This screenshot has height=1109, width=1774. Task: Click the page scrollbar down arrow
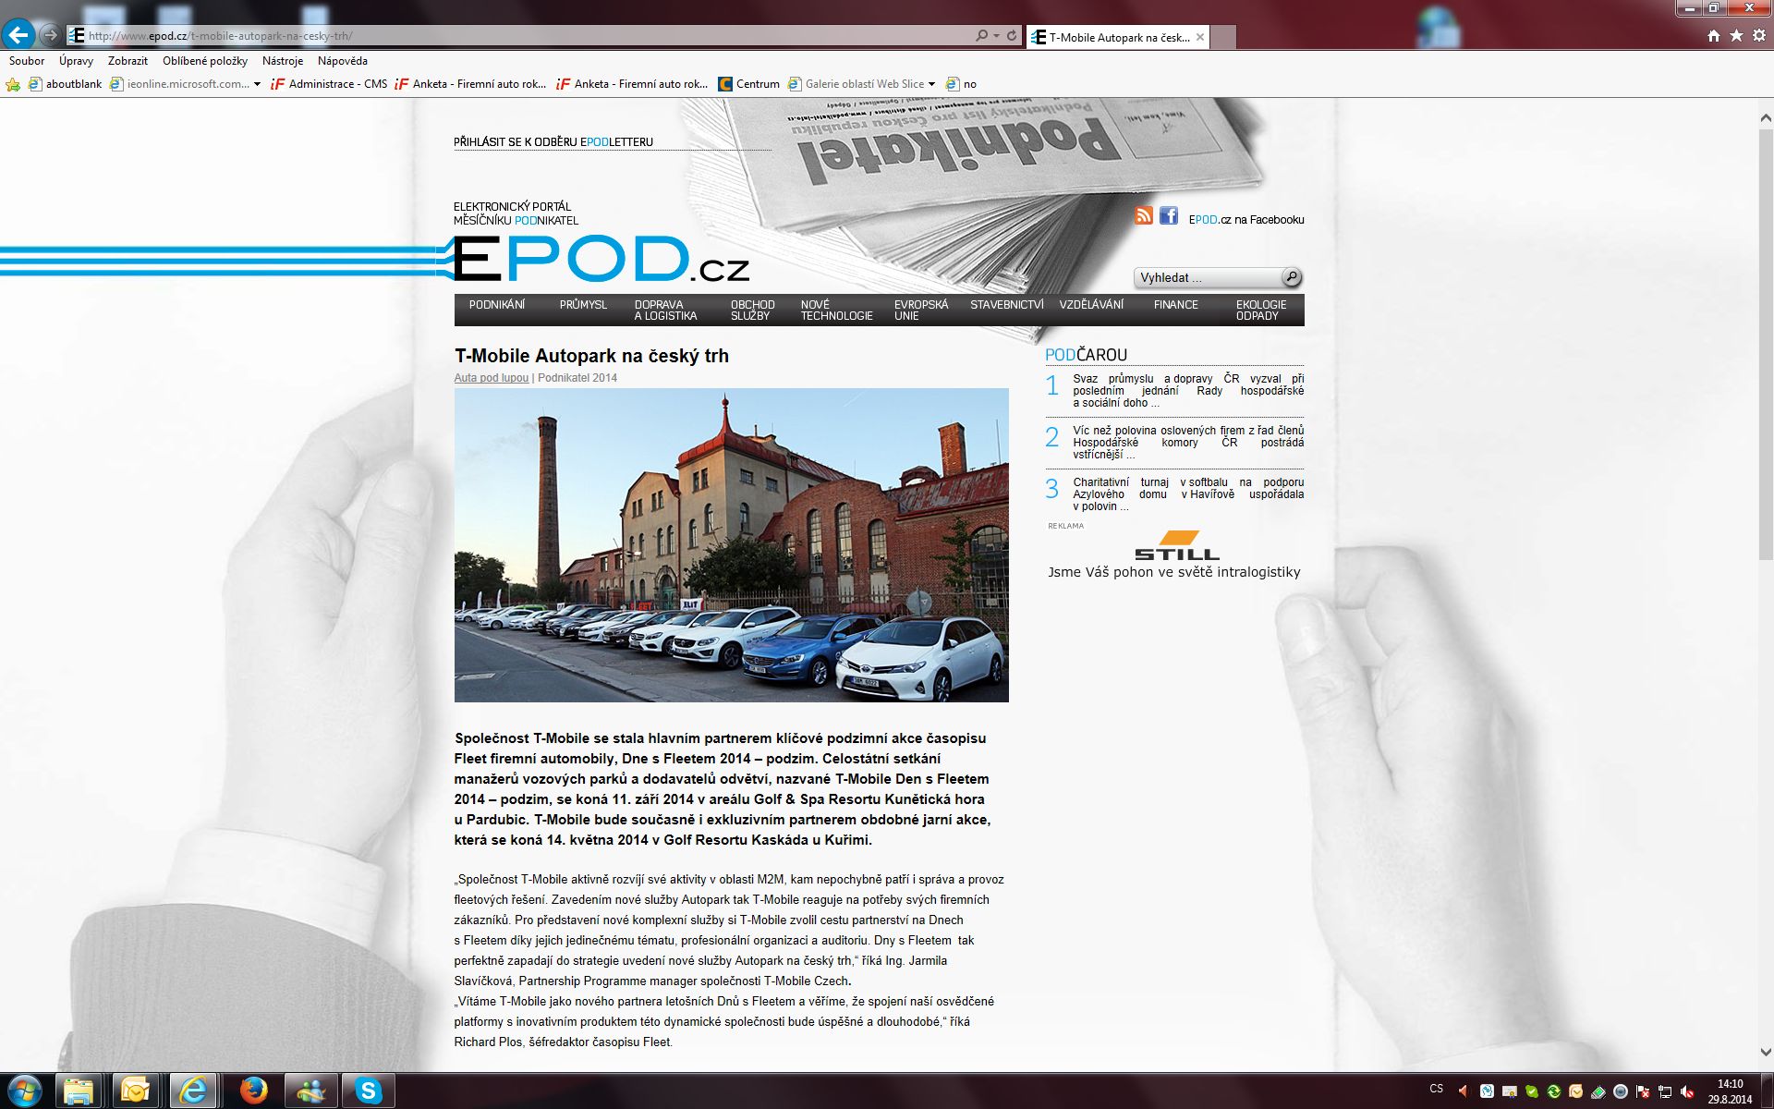click(1765, 1052)
